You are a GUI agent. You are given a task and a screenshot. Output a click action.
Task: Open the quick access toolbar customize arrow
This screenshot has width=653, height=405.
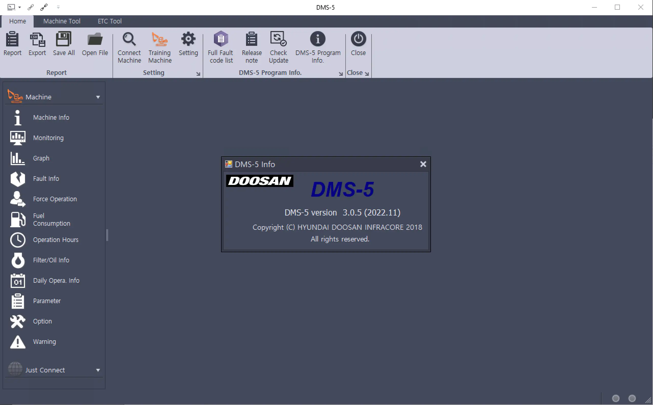(58, 7)
